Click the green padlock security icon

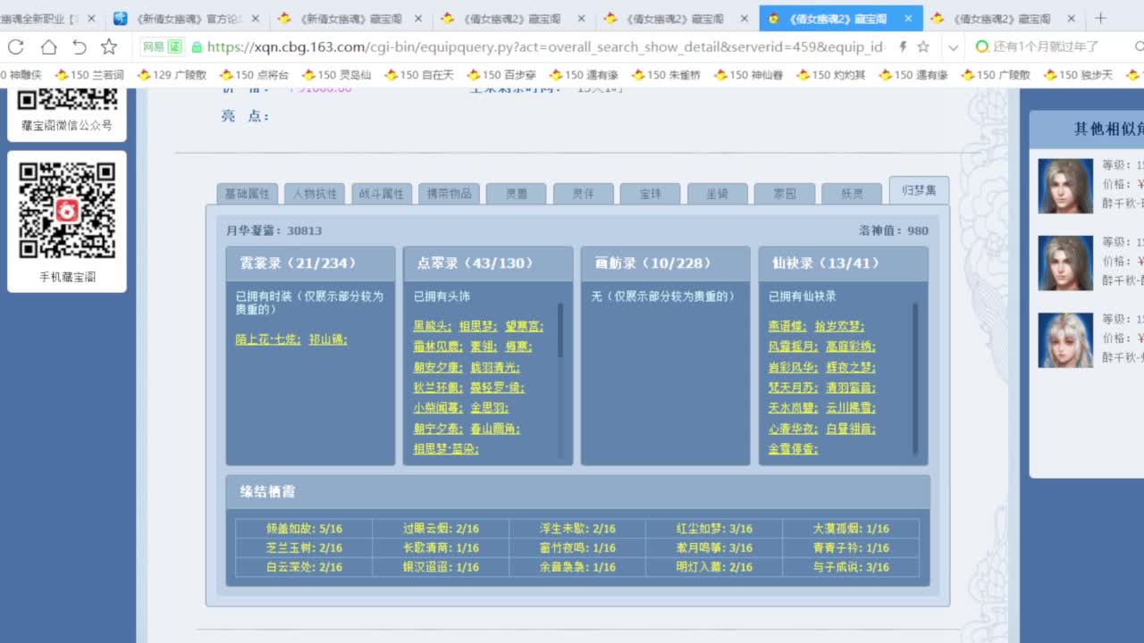coord(197,46)
